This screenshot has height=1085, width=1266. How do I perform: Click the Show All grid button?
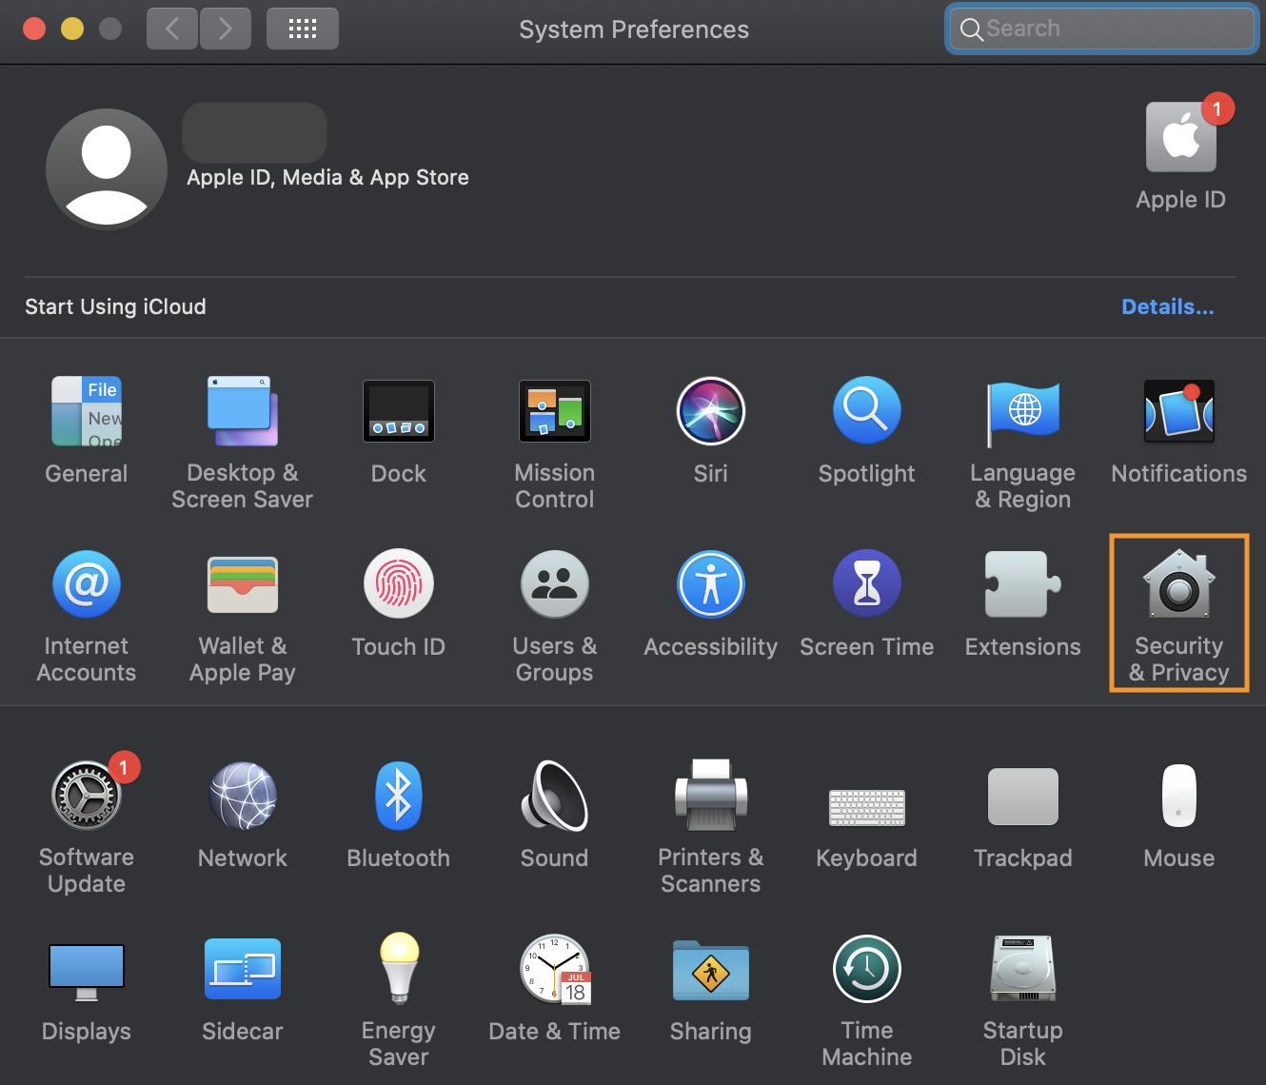click(303, 29)
